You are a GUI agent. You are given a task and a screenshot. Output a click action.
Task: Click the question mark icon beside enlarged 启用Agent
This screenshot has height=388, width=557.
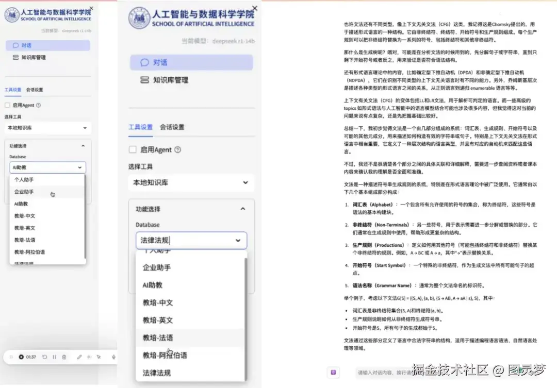coord(177,150)
